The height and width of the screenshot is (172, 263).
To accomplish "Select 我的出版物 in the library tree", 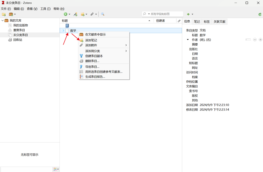I will (x=21, y=25).
